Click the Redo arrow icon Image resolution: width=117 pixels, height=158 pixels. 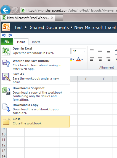[10, 35]
